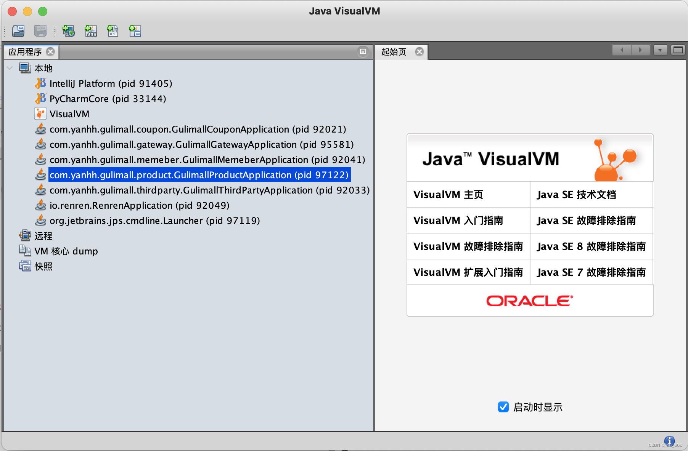The height and width of the screenshot is (451, 688).
Task: Click the 快照 snapshots icon
Action: click(x=25, y=266)
